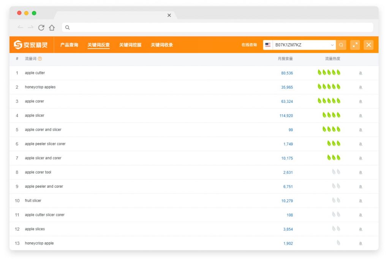
Task: Sort by the 月搜索量 column header
Action: click(285, 59)
